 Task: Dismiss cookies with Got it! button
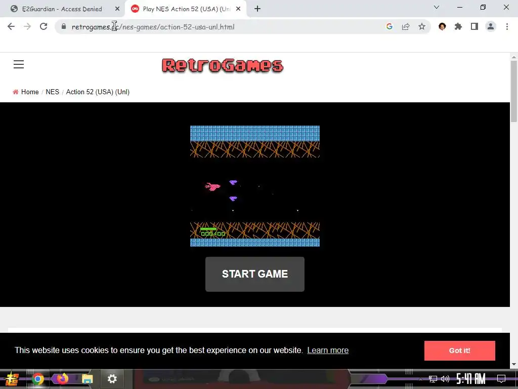point(459,351)
